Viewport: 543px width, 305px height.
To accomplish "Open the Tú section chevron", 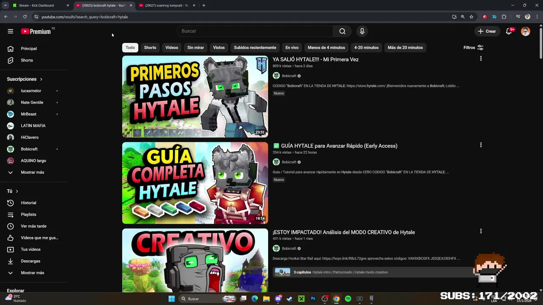I will [x=17, y=191].
